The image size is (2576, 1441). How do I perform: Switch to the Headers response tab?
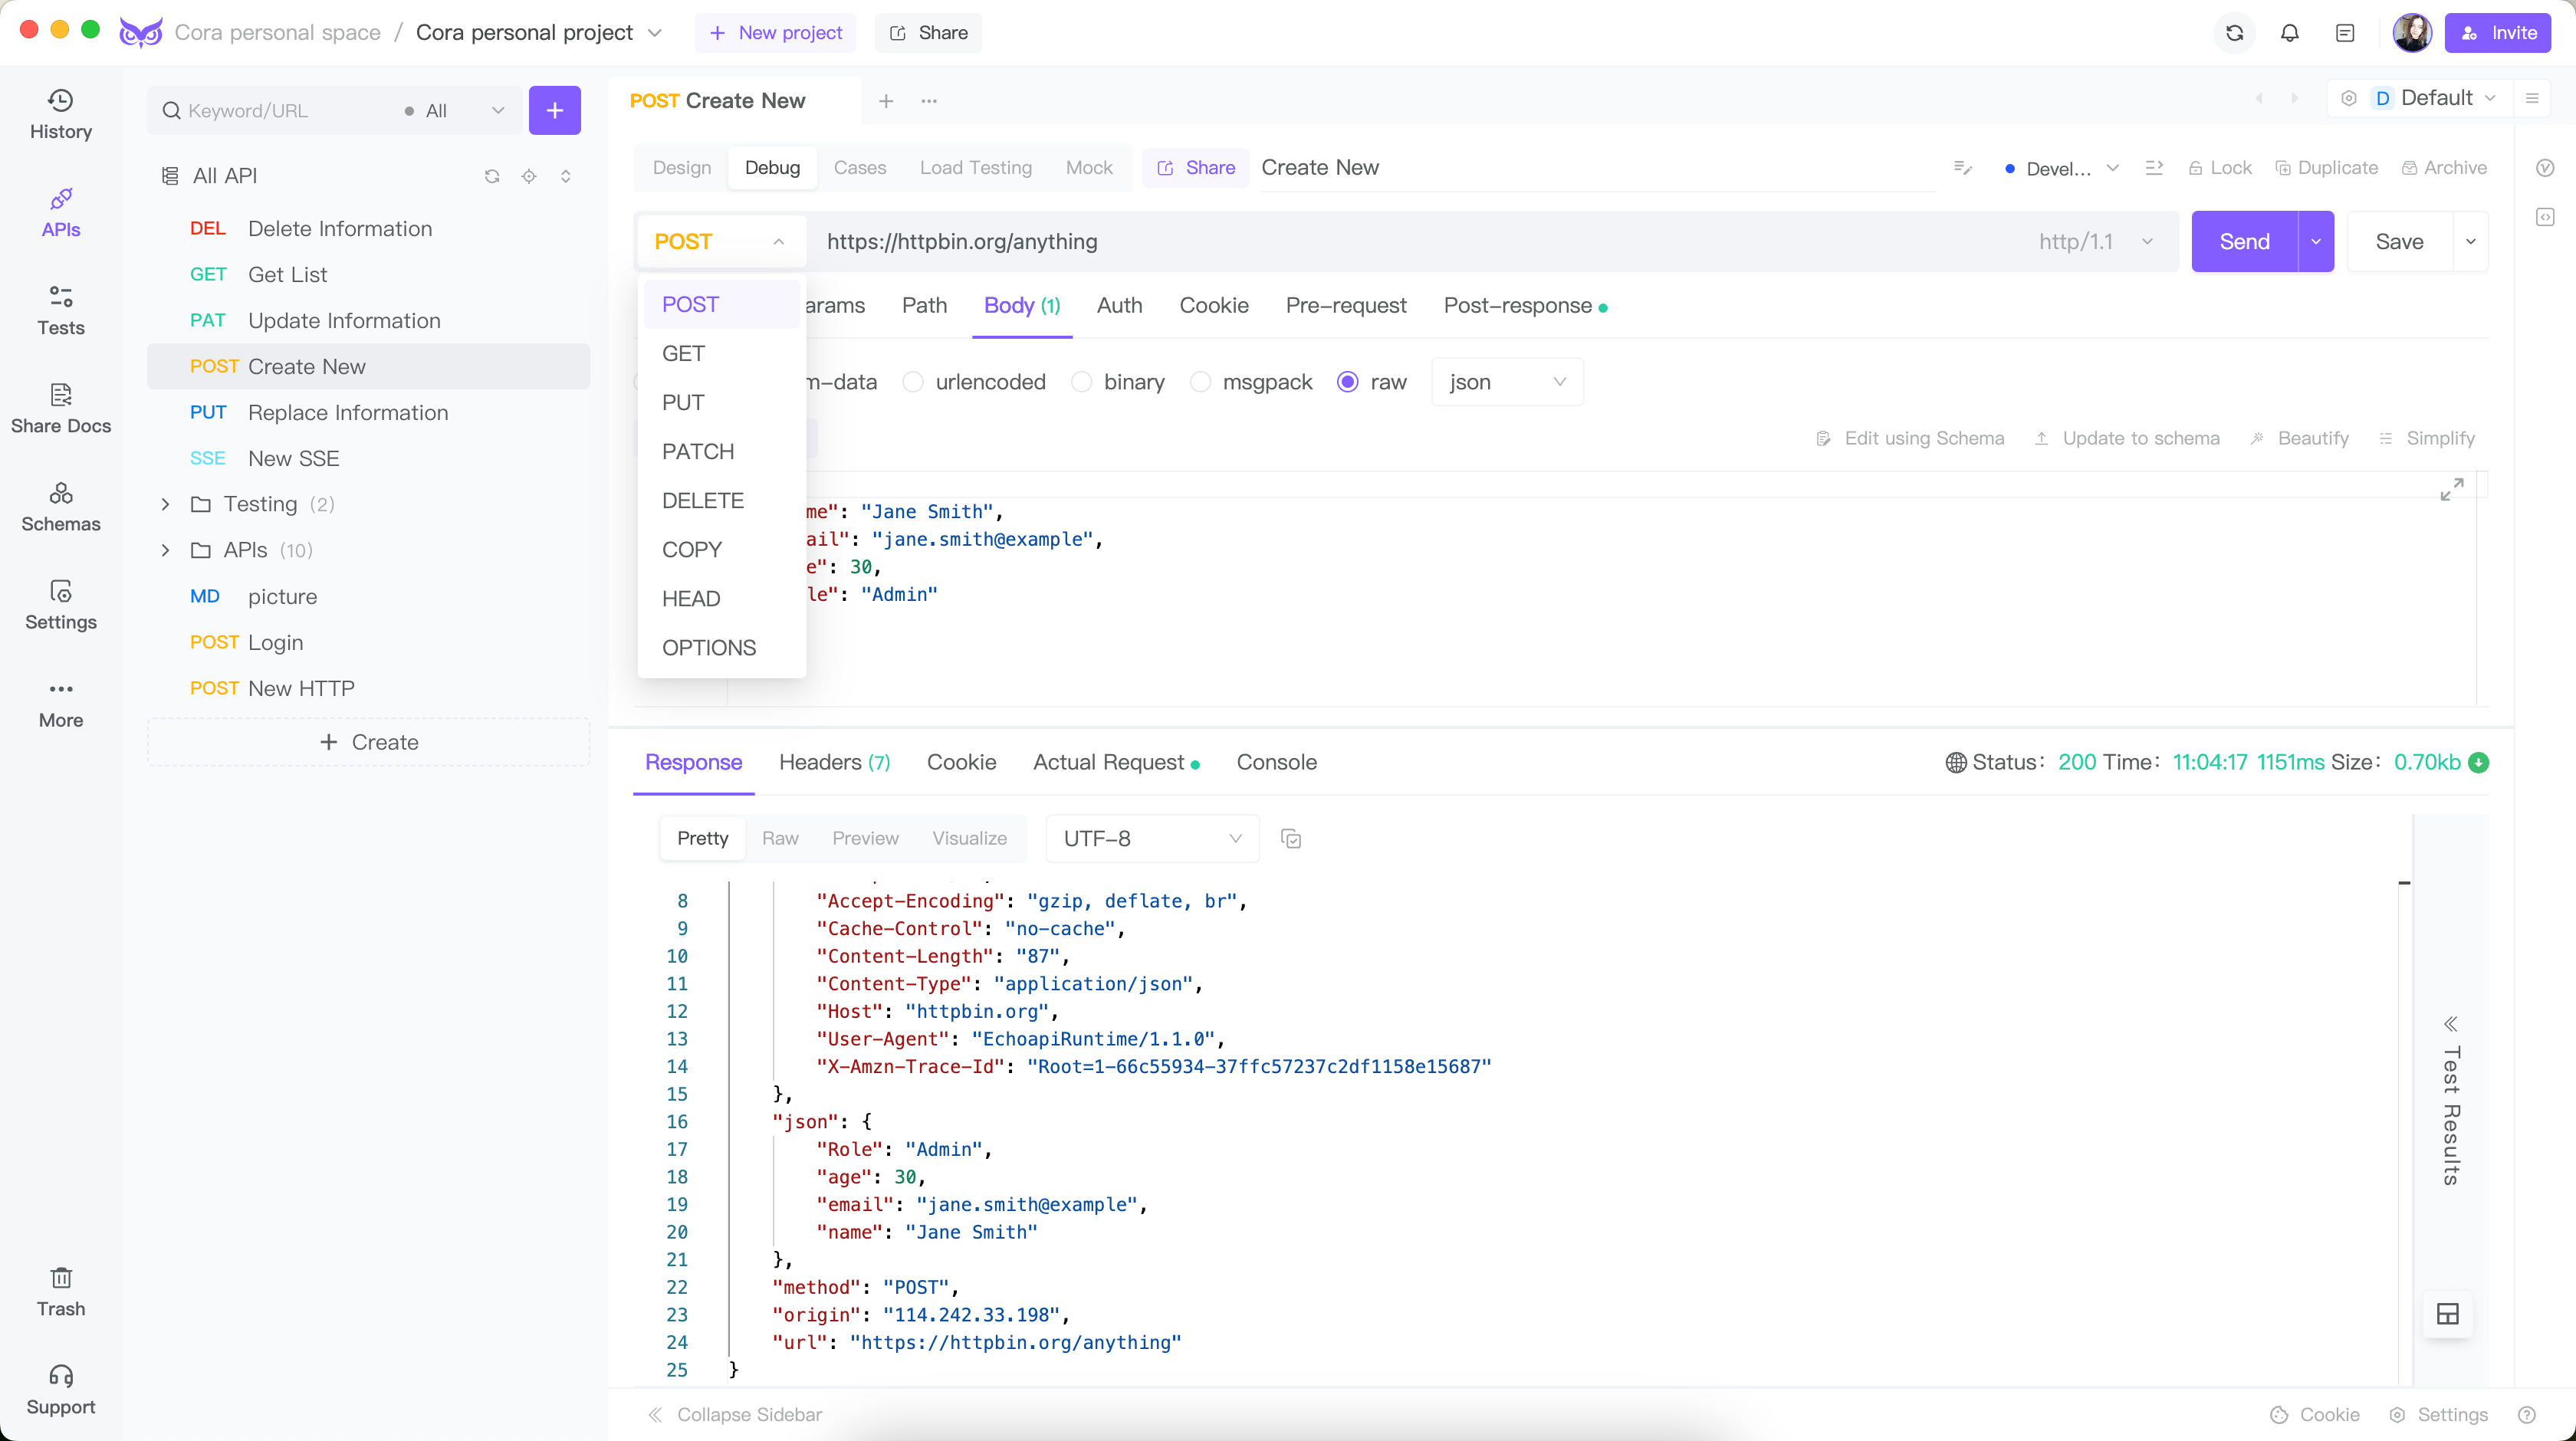(834, 762)
